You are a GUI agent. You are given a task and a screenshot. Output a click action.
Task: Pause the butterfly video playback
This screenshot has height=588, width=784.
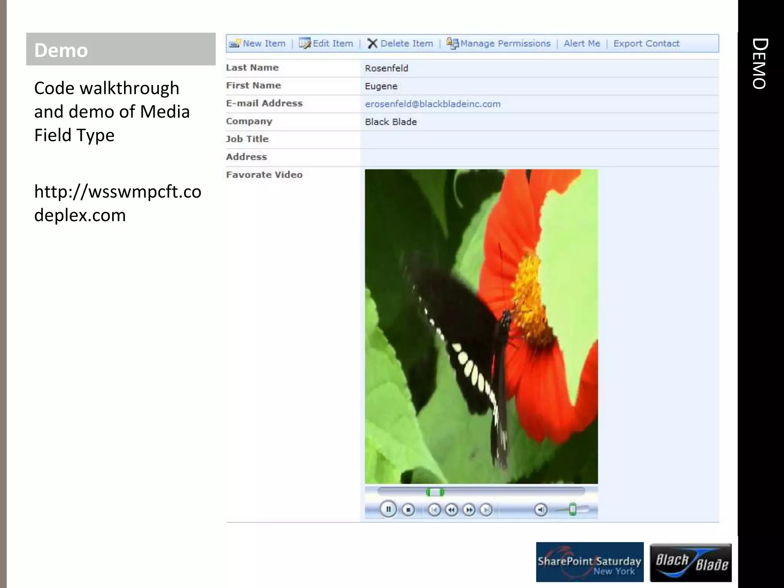click(x=388, y=510)
